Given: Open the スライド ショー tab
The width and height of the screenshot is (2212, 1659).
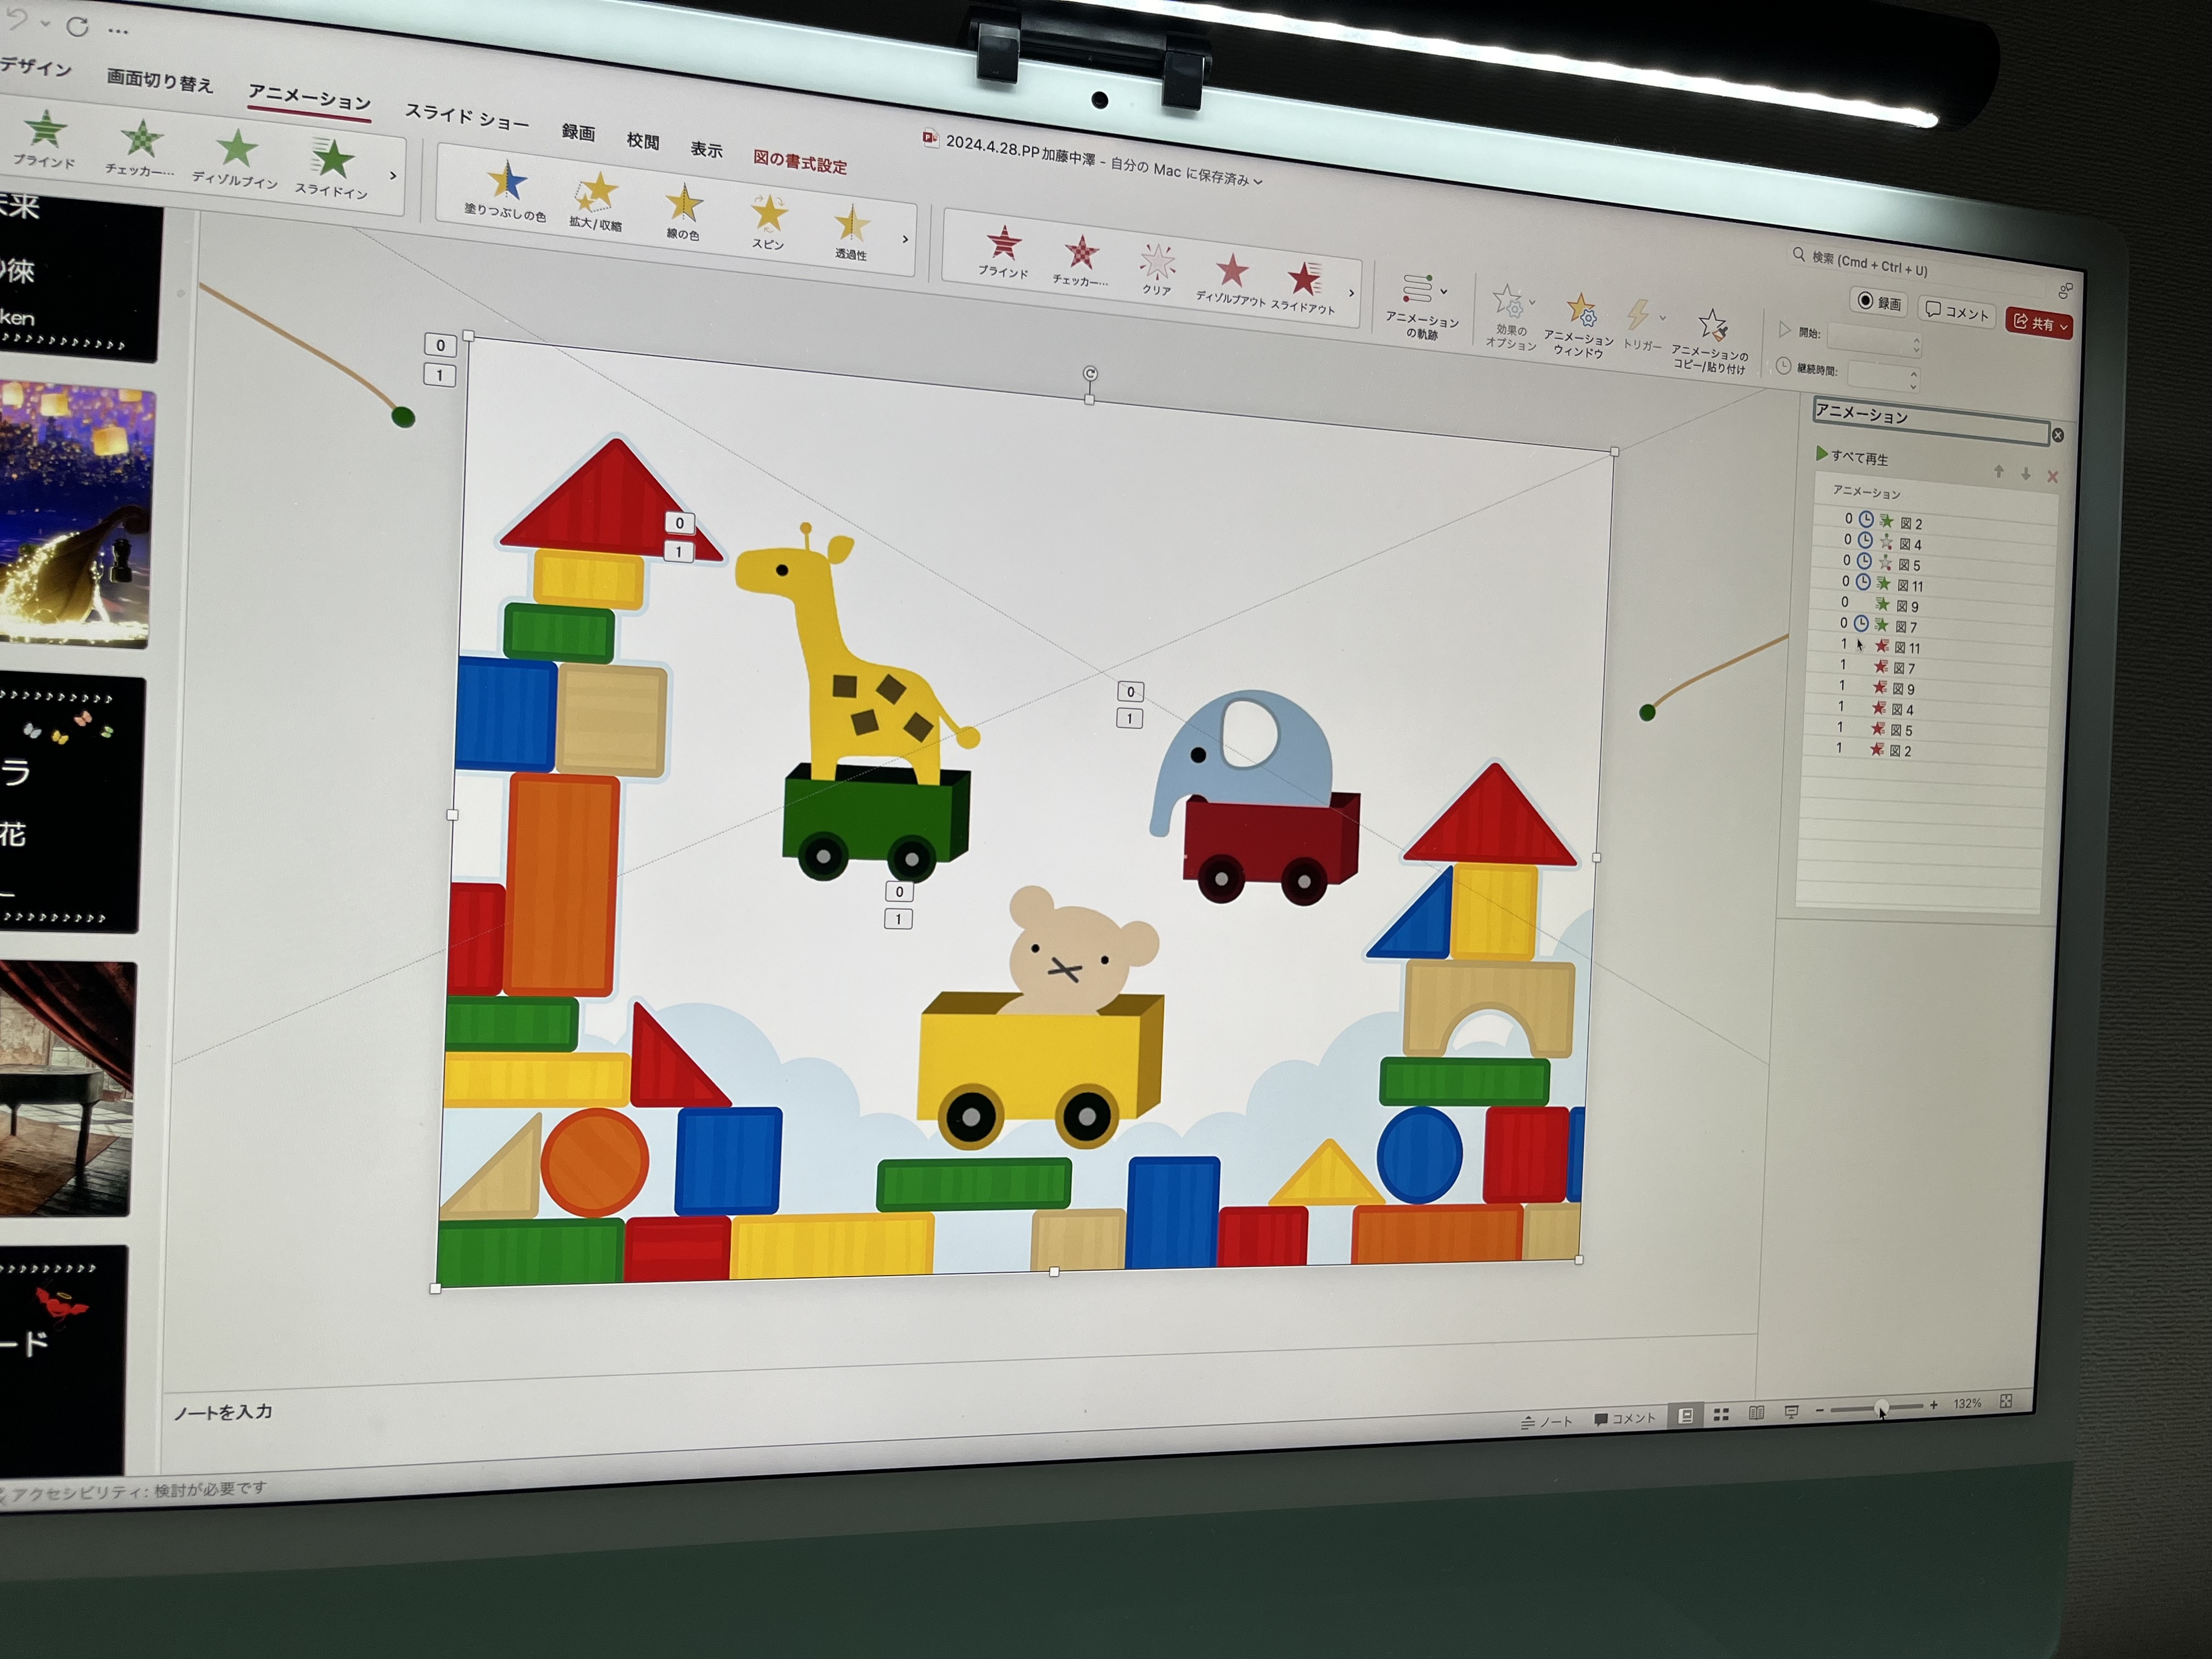Looking at the screenshot, I should tap(466, 117).
